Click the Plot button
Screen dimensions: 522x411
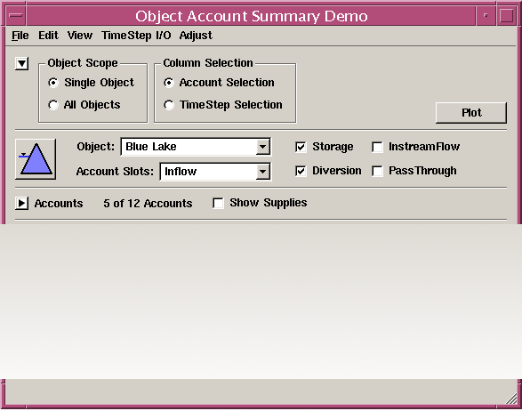pos(471,113)
